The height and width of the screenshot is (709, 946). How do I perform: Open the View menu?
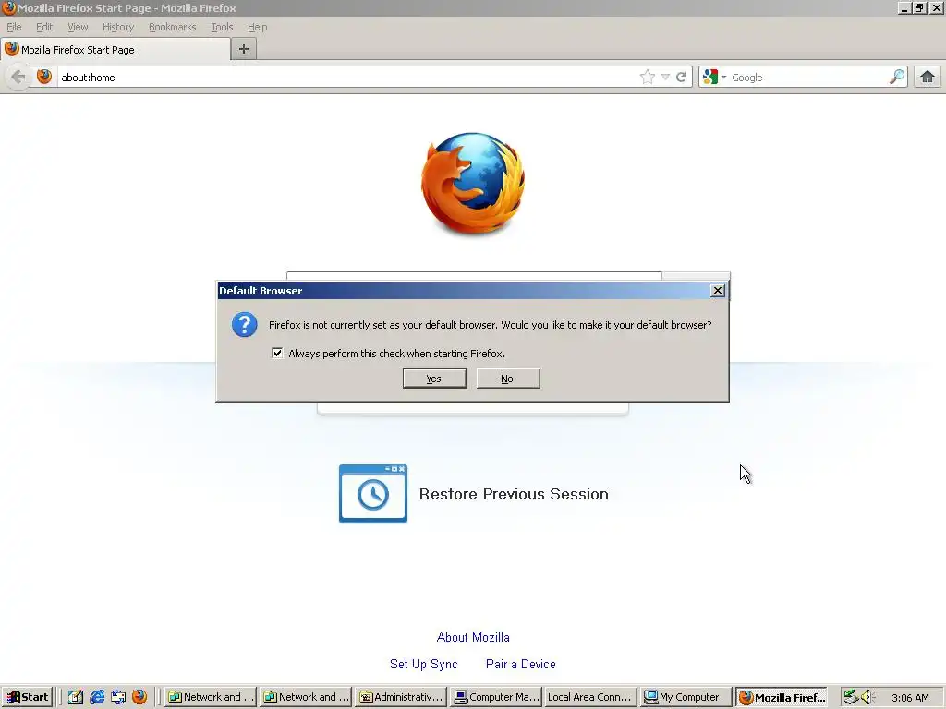78,27
